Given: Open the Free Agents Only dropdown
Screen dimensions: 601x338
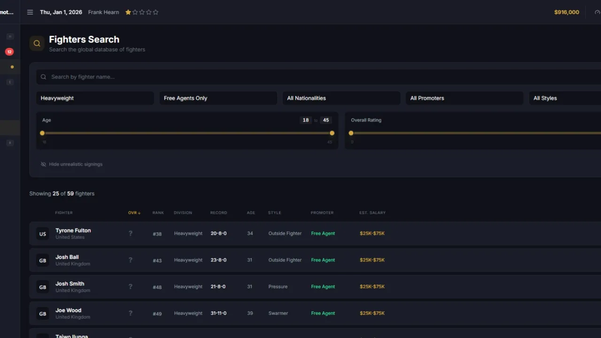Looking at the screenshot, I should (218, 98).
